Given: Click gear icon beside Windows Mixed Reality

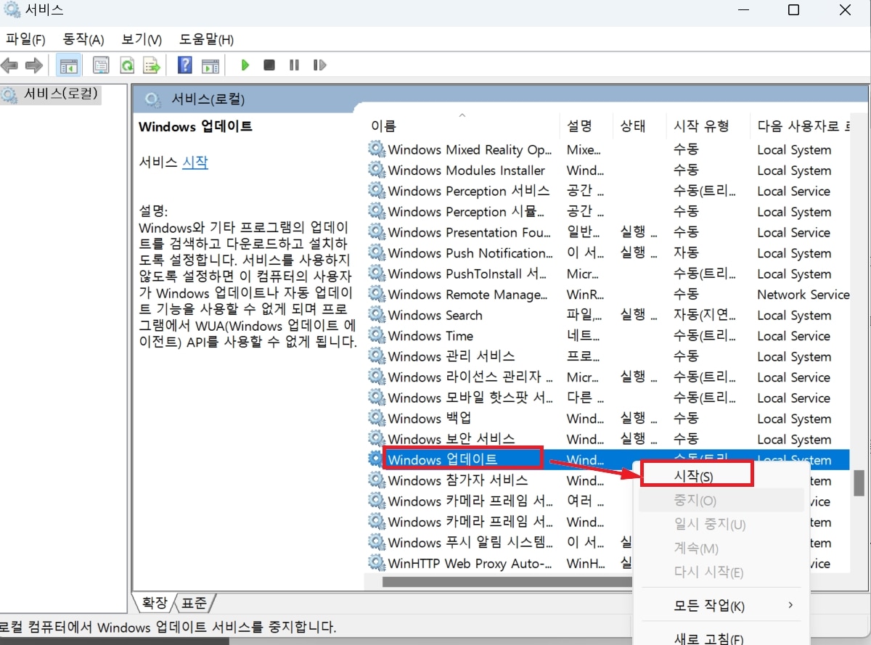Looking at the screenshot, I should 376,149.
